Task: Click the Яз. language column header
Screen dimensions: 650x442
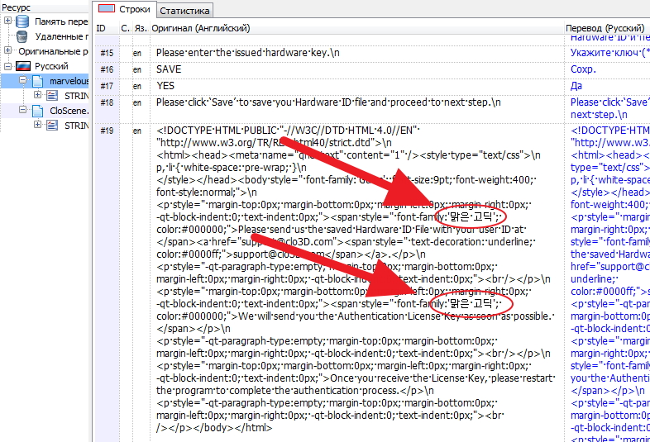Action: pos(141,28)
